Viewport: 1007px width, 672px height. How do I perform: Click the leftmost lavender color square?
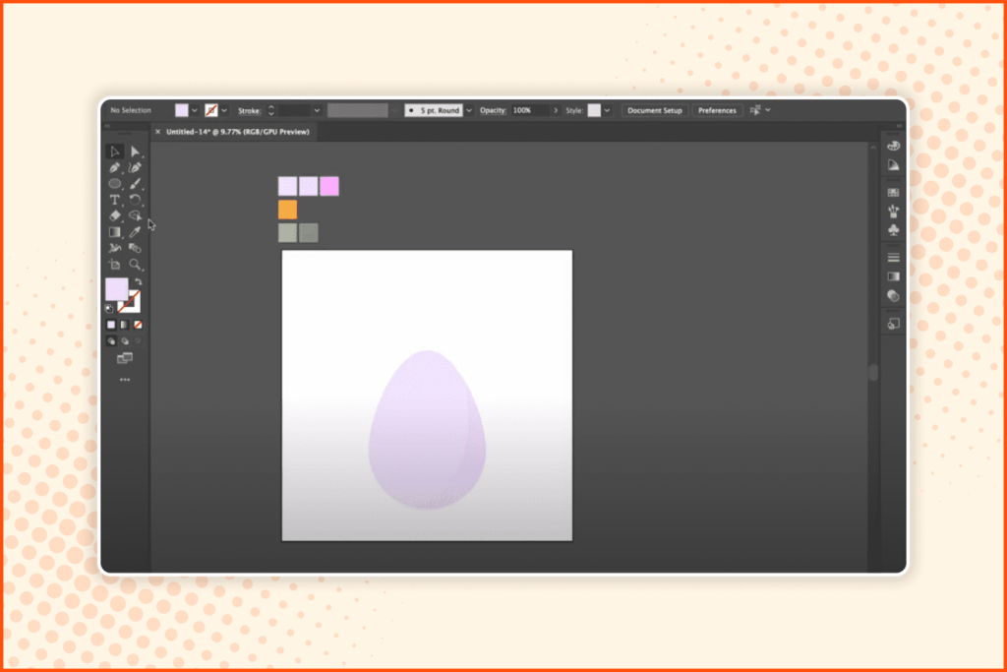coord(288,186)
